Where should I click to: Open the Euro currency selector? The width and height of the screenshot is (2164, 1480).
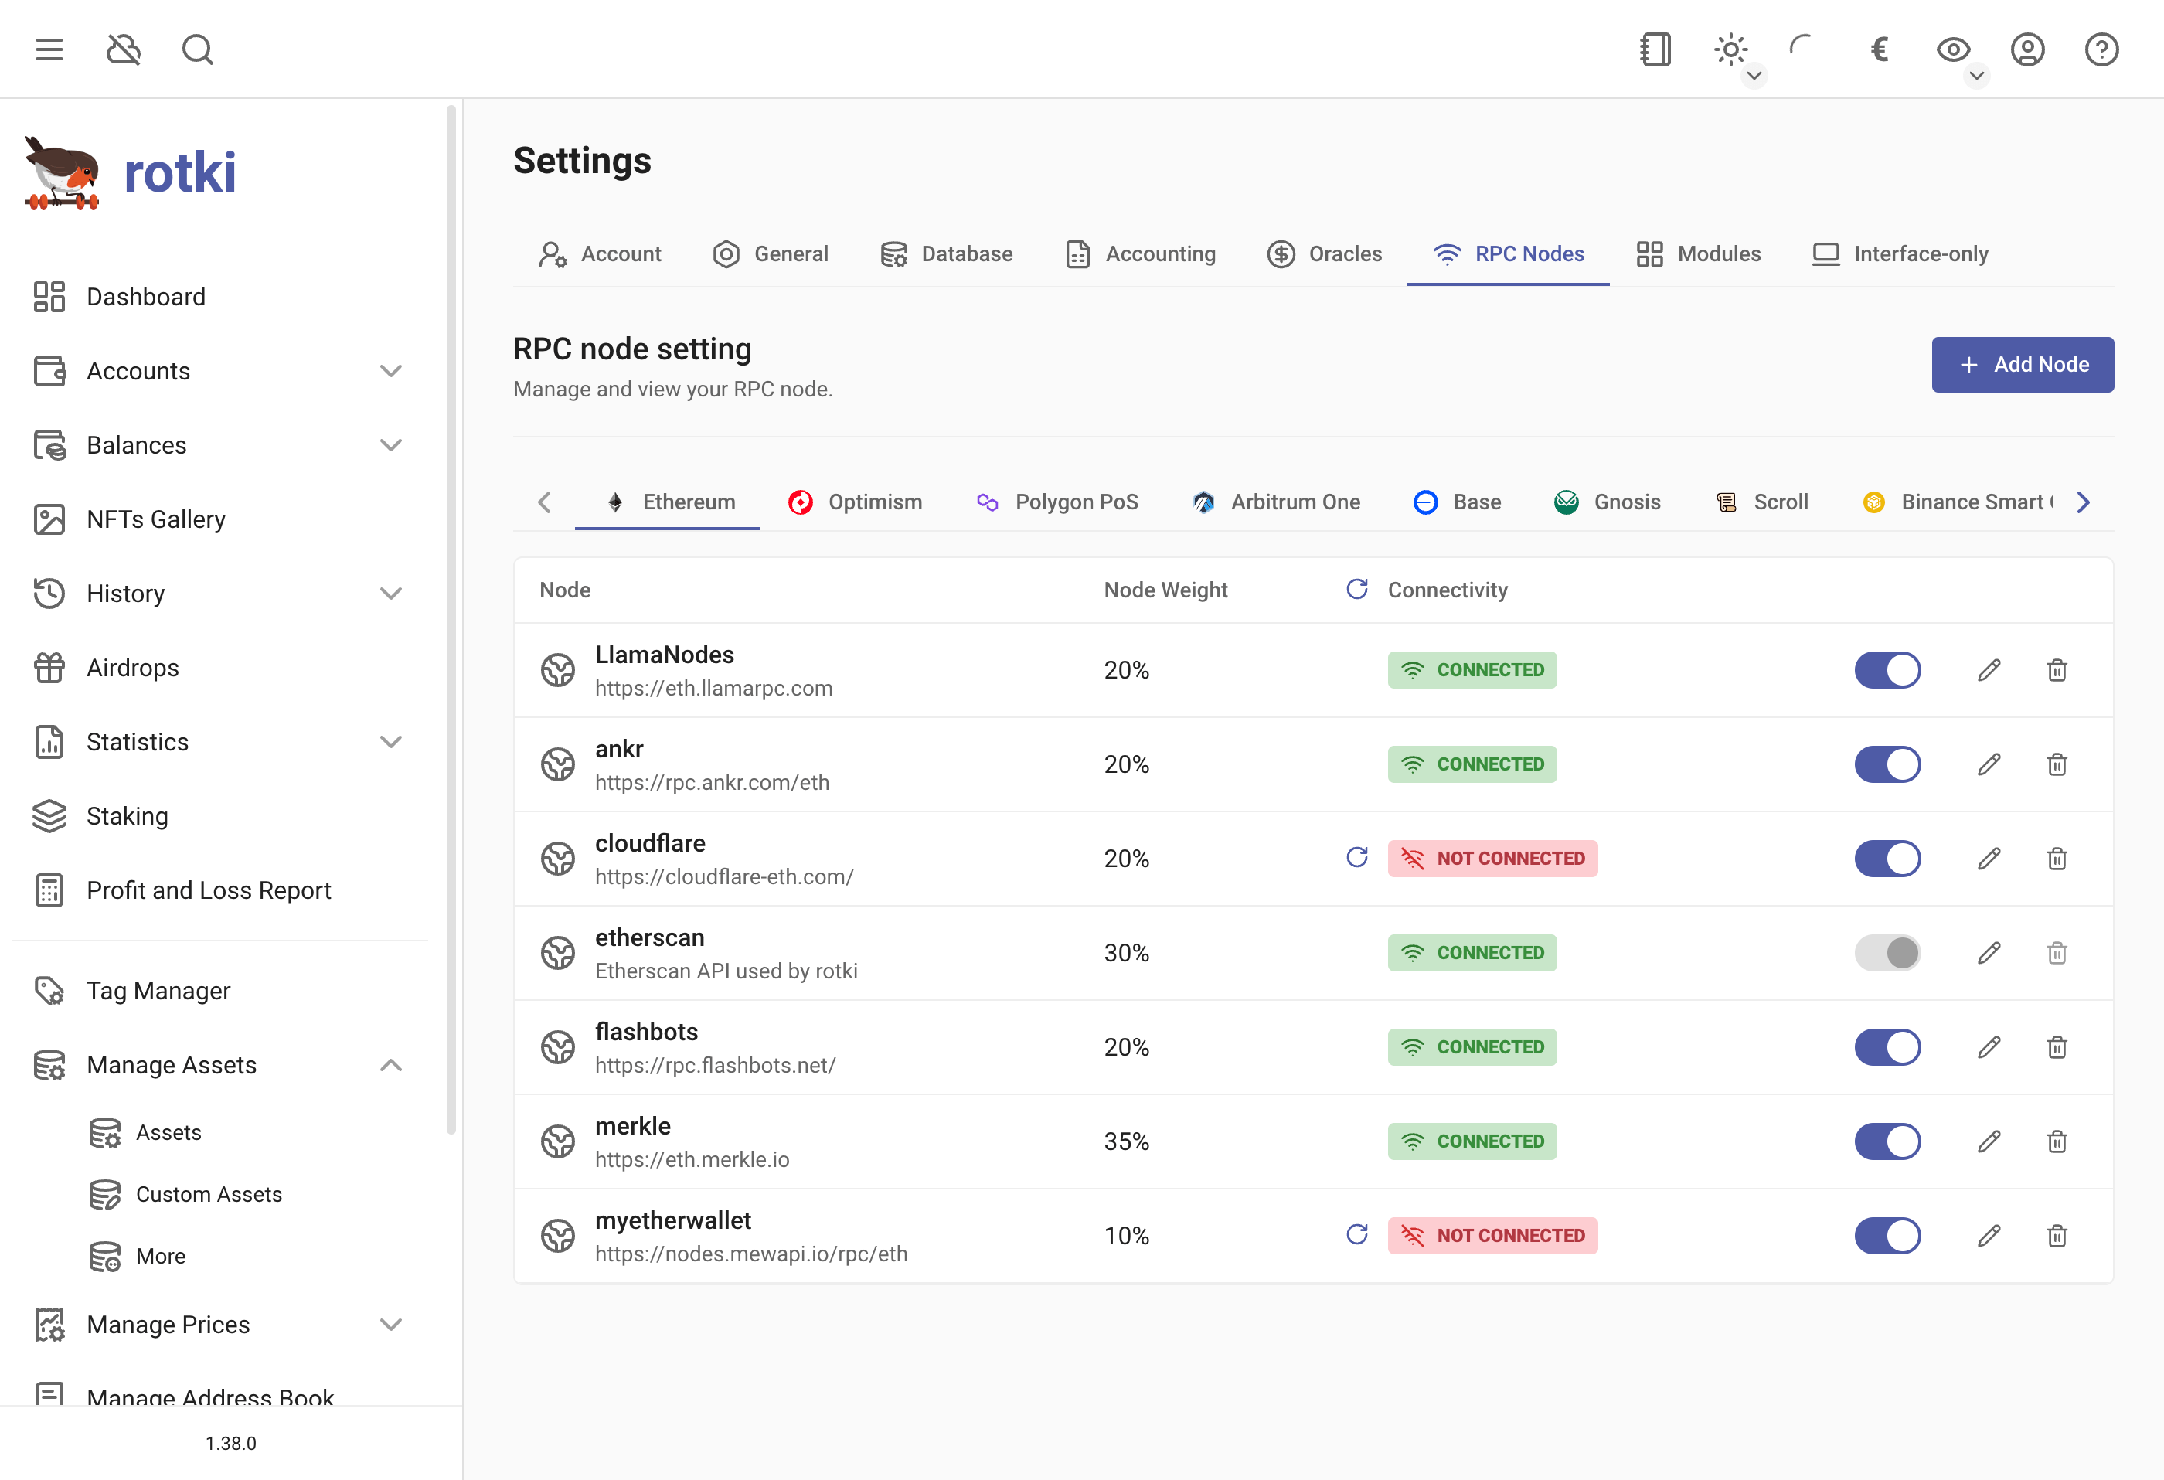pyautogui.click(x=1879, y=49)
